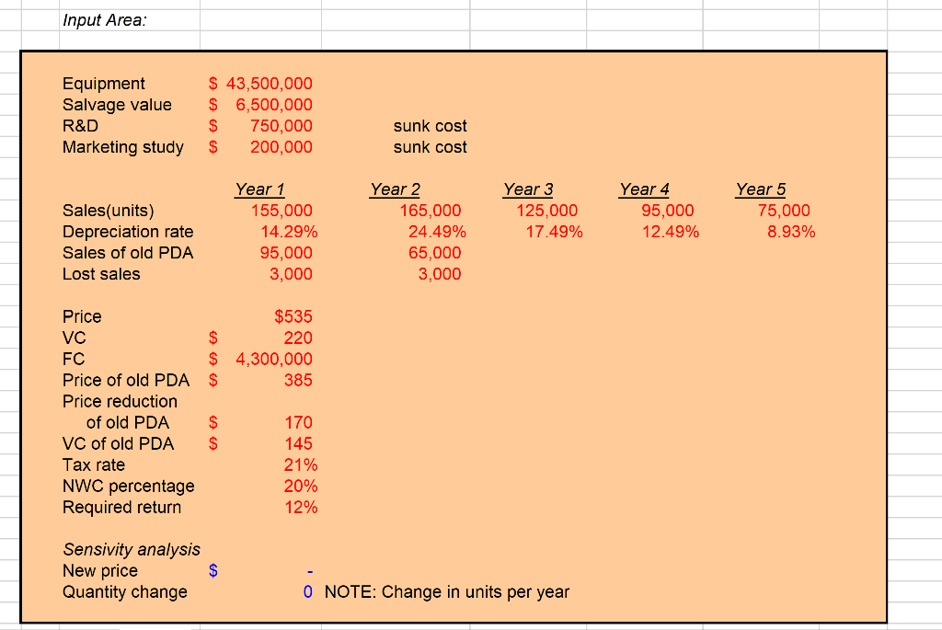The width and height of the screenshot is (942, 630).
Task: Click the New price label
Action: tap(100, 571)
